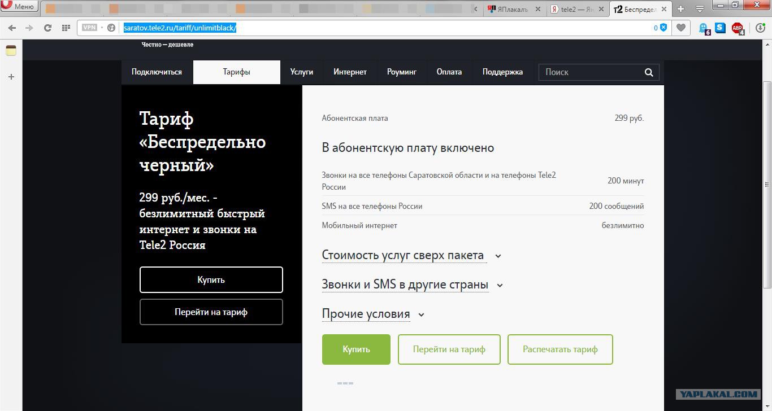Click Купить in the black tariff panel
Viewport: 772px width, 411px height.
click(211, 280)
